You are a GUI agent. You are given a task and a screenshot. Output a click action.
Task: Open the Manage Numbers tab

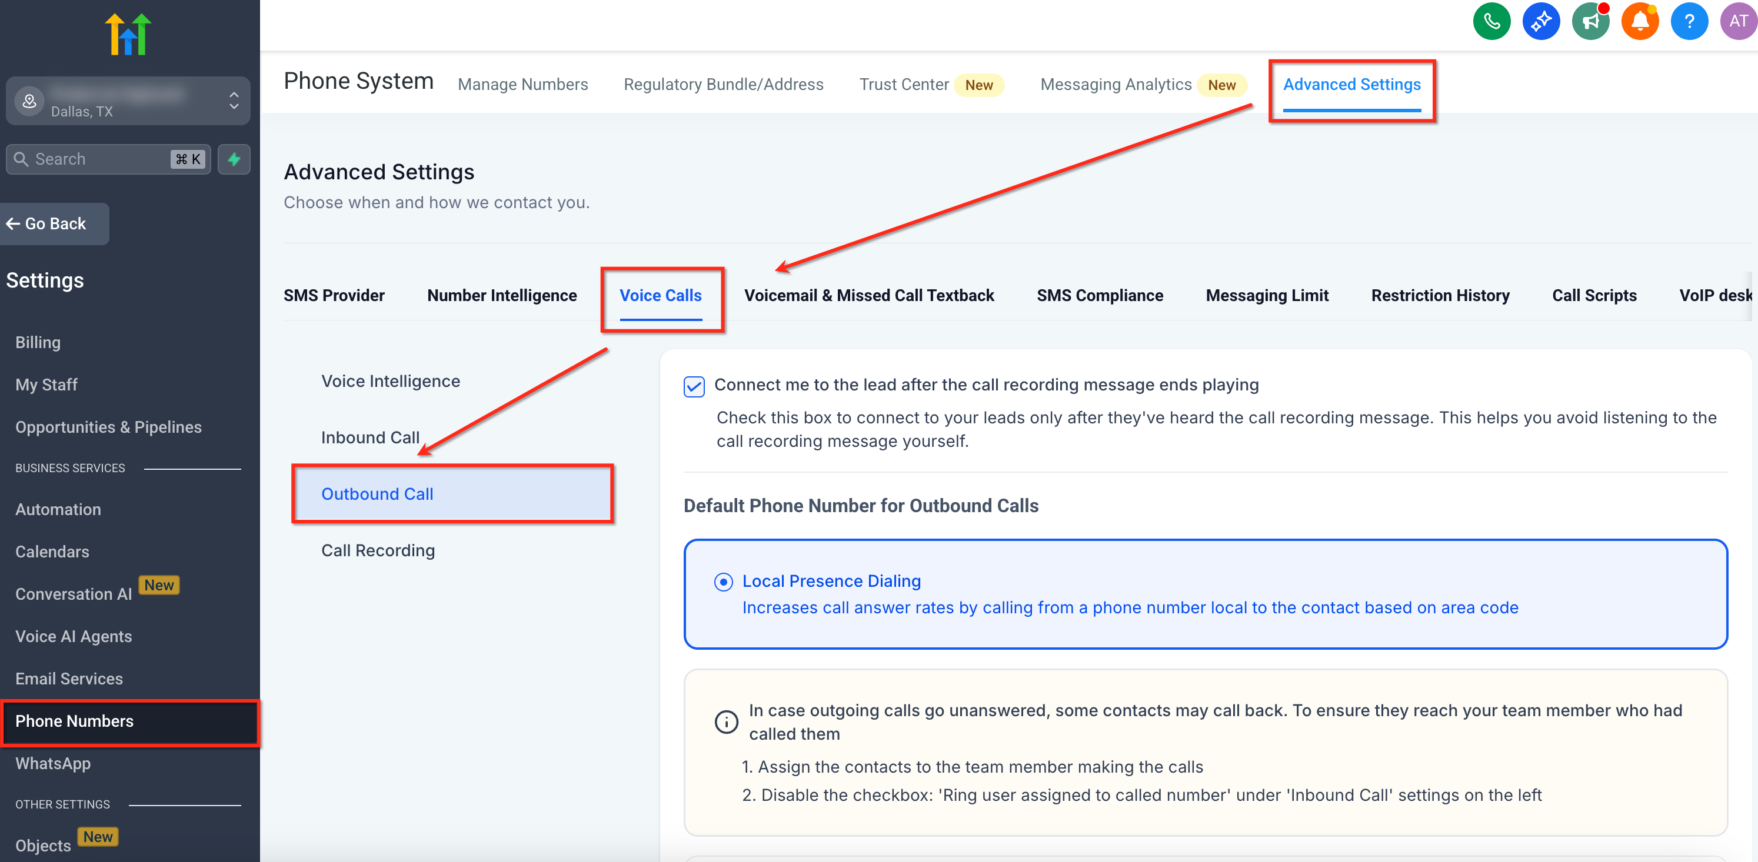522,85
